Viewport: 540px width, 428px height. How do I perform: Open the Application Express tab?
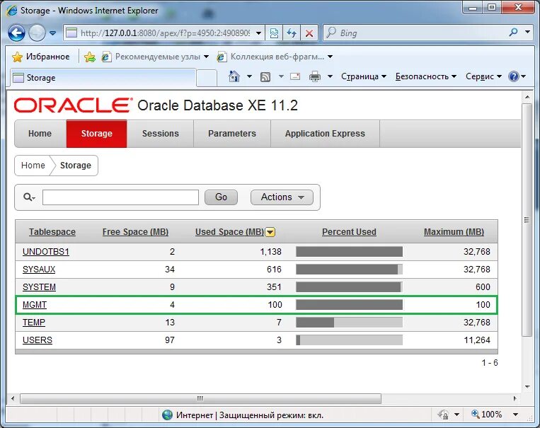[325, 134]
